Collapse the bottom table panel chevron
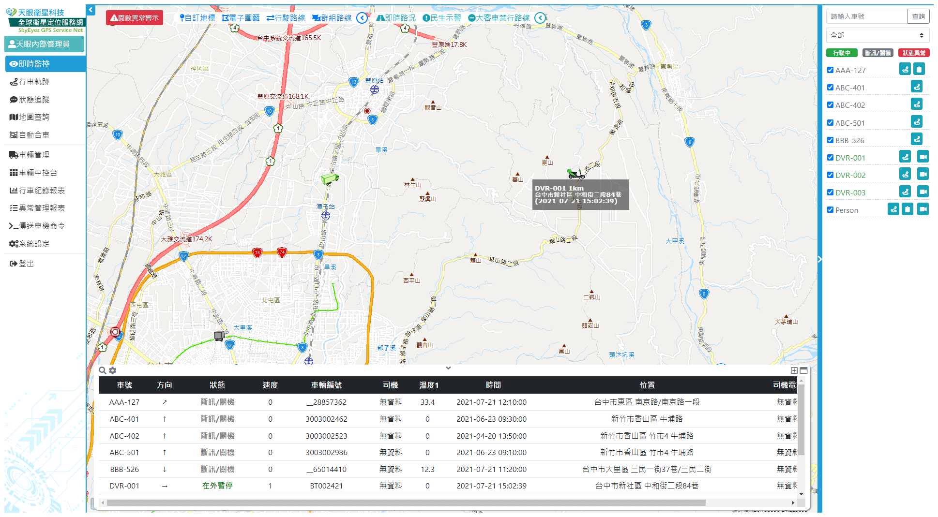The width and height of the screenshot is (938, 517). coord(449,368)
